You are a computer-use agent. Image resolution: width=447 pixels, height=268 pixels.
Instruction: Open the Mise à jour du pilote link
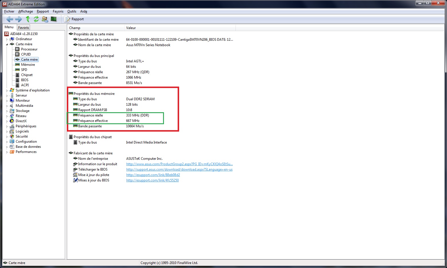pos(153,175)
